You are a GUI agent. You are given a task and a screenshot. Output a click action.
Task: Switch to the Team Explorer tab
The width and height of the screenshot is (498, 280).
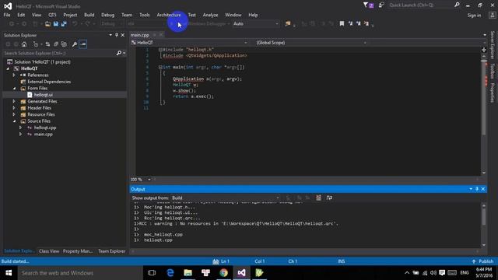pos(111,251)
